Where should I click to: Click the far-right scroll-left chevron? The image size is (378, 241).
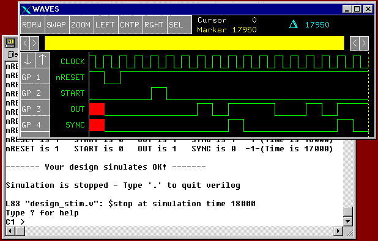click(x=355, y=43)
